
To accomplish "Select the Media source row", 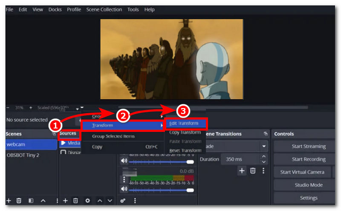I will [x=70, y=143].
